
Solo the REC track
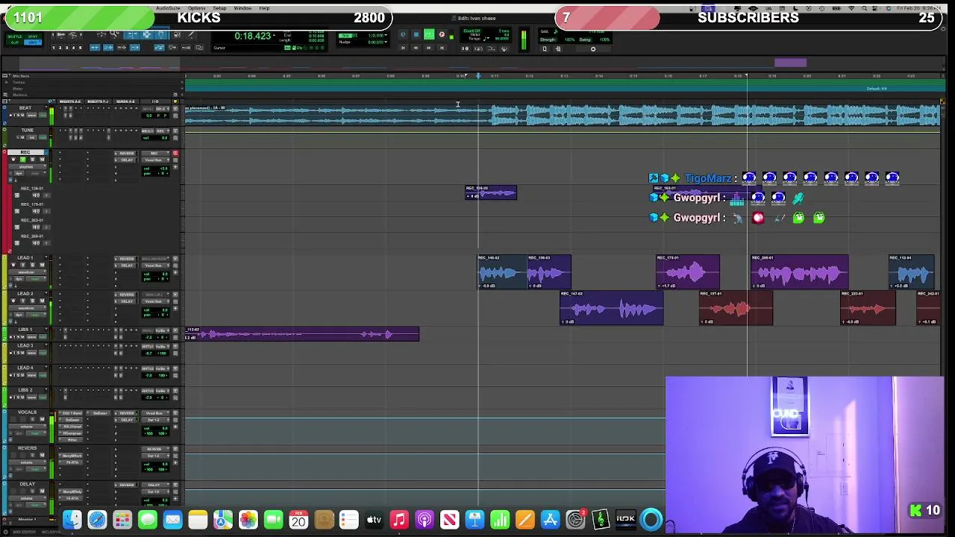pyautogui.click(x=32, y=160)
